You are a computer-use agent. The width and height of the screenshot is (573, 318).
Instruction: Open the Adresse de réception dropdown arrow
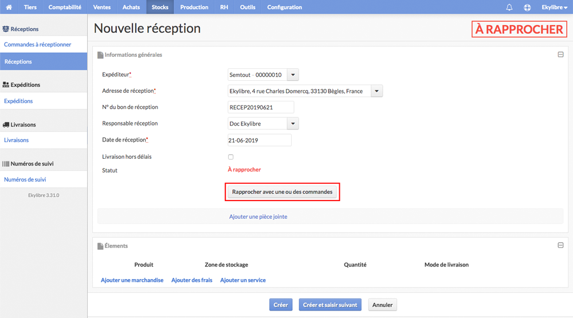pos(376,91)
